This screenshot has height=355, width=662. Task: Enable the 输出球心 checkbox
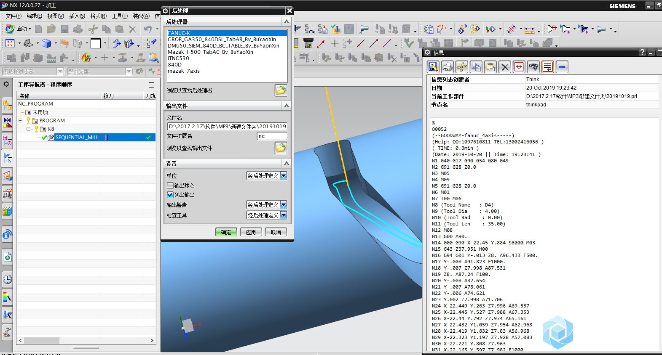pyautogui.click(x=170, y=185)
